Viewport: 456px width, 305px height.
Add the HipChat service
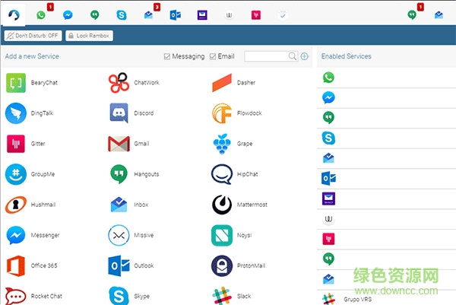(x=234, y=174)
